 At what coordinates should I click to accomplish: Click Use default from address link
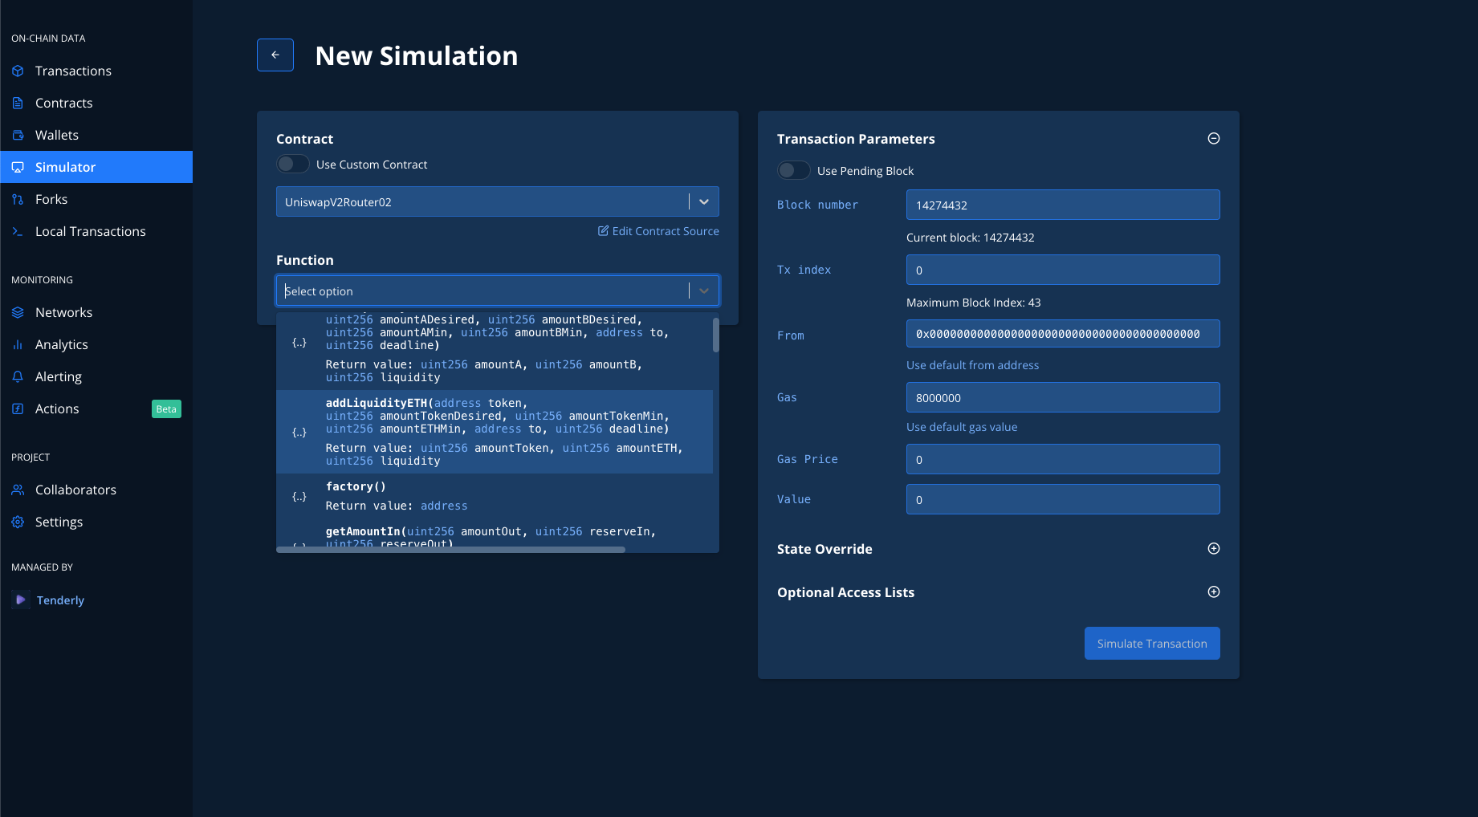pyautogui.click(x=972, y=365)
